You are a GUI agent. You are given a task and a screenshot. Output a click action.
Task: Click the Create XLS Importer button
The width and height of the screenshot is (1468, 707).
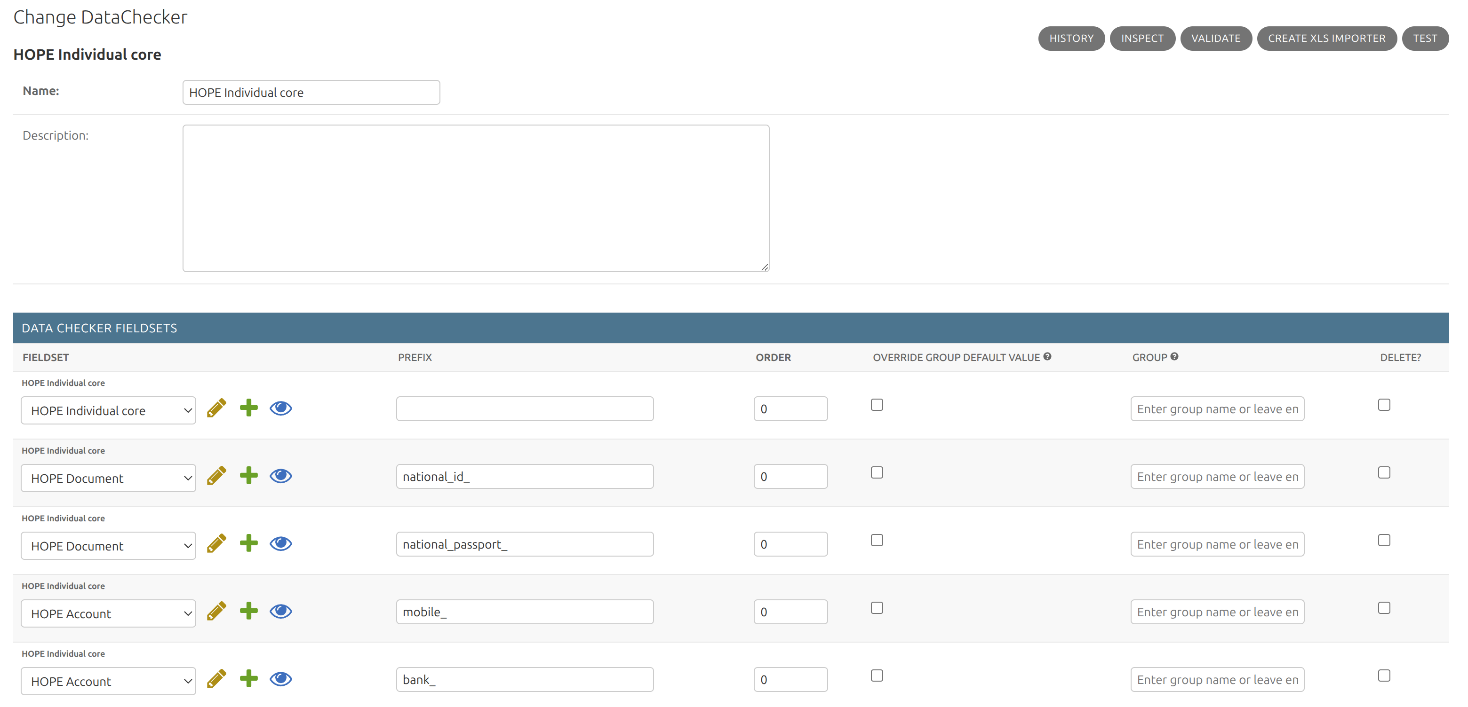(x=1327, y=38)
